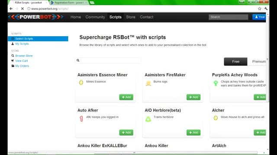277x155 pixels.
Task: Click the My Orders icon in sidebar
Action: 13,66
